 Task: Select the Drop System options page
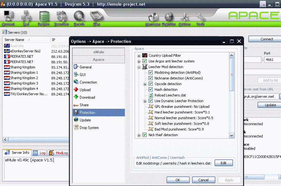(x=99, y=128)
